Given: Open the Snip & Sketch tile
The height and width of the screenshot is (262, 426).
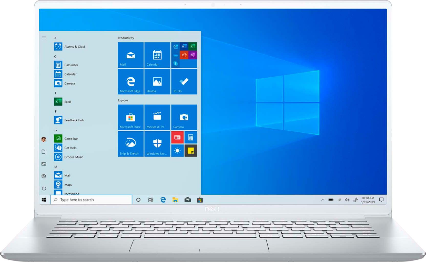Looking at the screenshot, I should [131, 144].
